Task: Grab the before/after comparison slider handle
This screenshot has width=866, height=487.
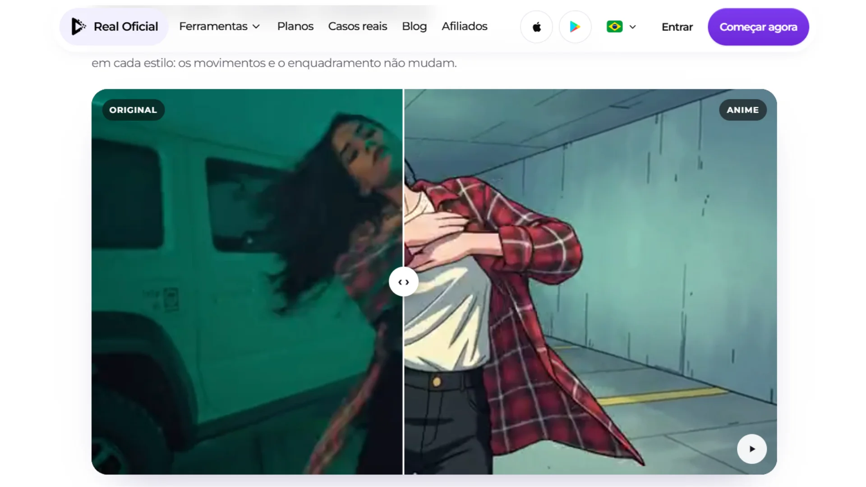Action: coord(403,282)
